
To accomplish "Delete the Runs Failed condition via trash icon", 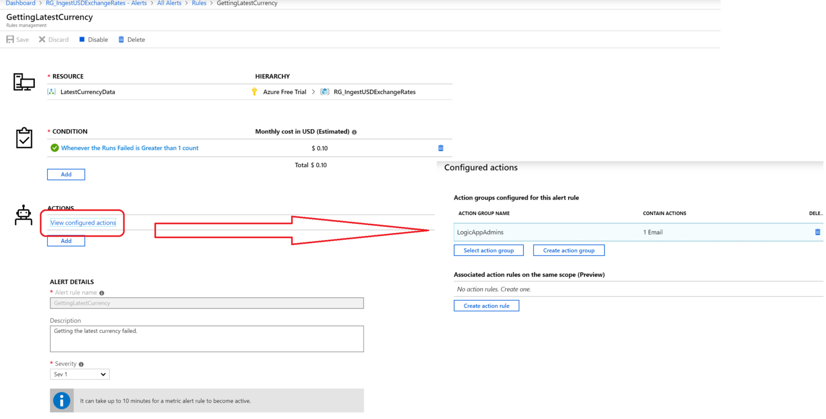I will click(x=441, y=148).
